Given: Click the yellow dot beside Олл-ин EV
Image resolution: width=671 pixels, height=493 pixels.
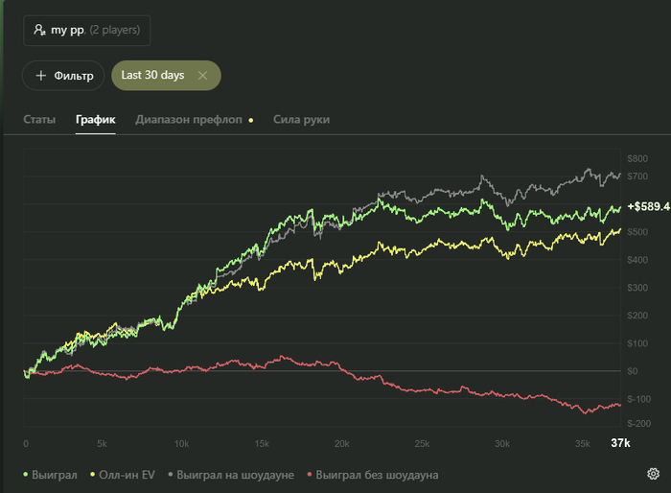Looking at the screenshot, I should click(x=91, y=475).
